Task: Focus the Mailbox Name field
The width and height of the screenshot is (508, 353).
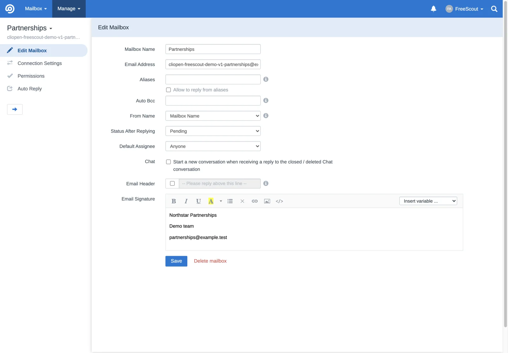Action: (213, 49)
